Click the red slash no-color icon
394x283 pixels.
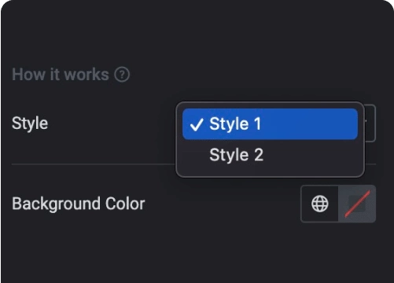pyautogui.click(x=357, y=204)
